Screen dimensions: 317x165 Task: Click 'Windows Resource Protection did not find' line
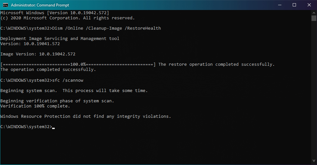point(86,117)
